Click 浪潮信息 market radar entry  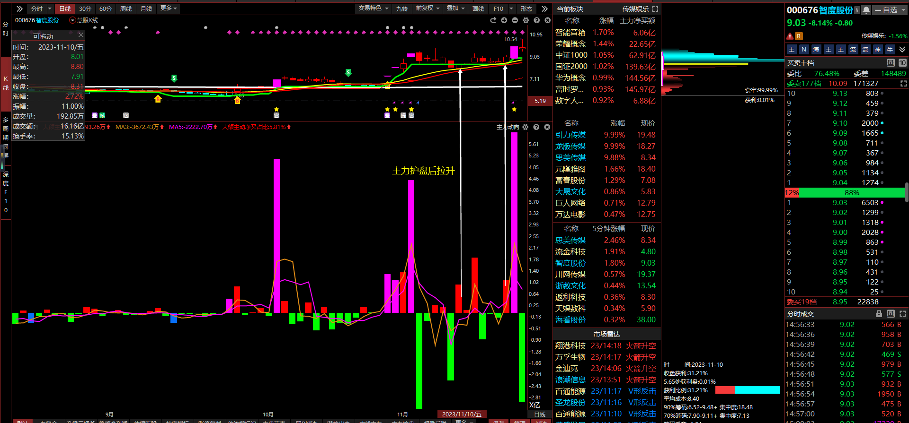click(606, 380)
